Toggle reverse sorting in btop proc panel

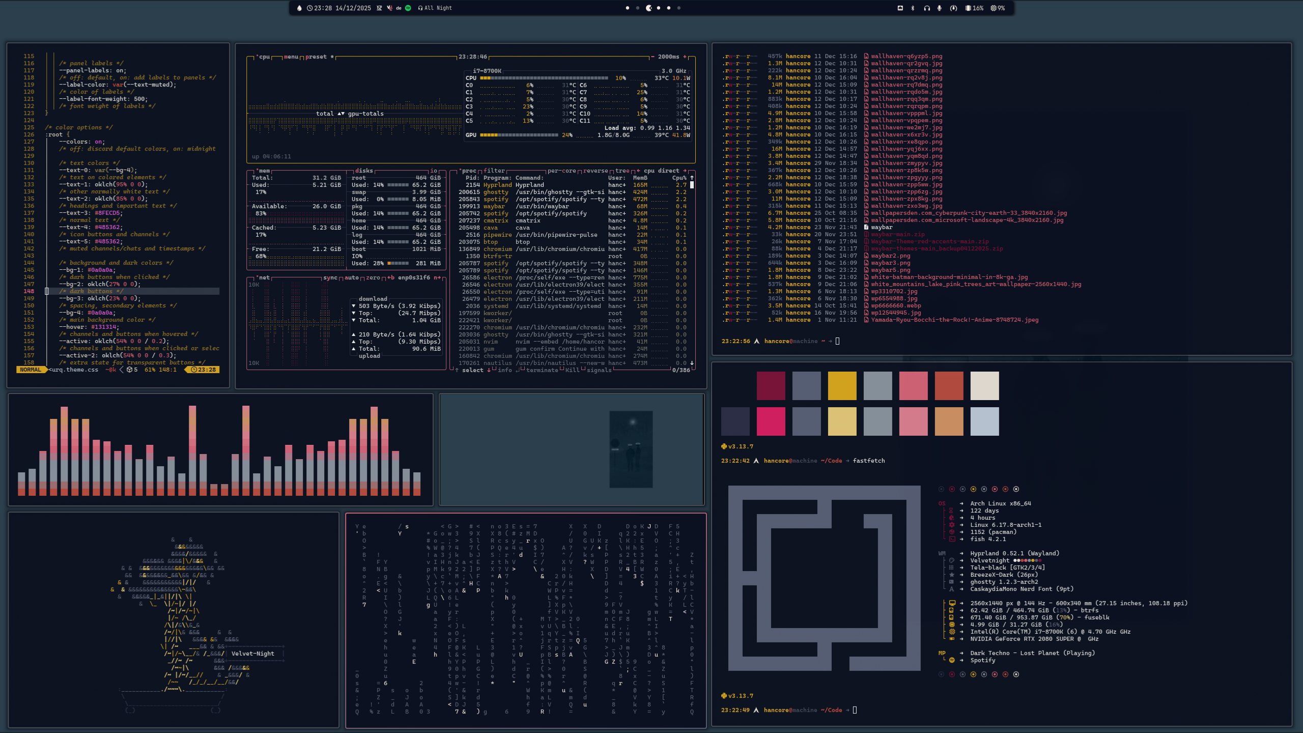click(595, 171)
